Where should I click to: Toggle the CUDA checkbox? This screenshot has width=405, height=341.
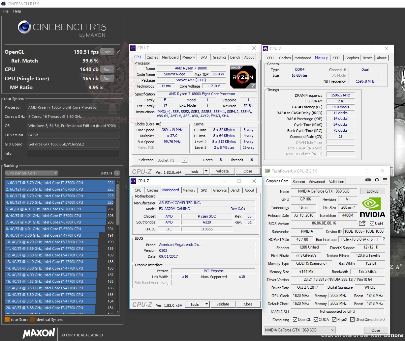316,319
